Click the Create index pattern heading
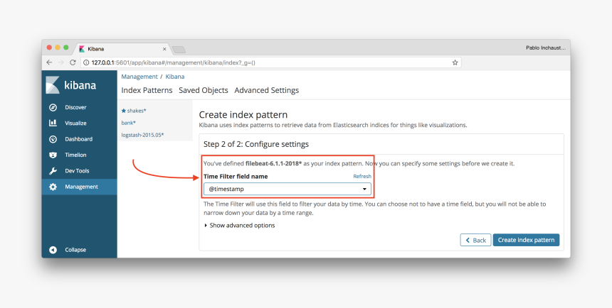Viewport: 612px width, 308px height. point(243,115)
